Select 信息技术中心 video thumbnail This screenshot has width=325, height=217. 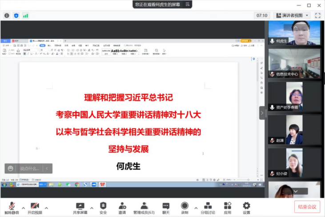tap(294, 64)
